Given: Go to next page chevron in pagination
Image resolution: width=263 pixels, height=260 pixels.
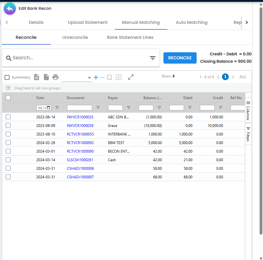Looking at the screenshot, I should click(x=233, y=77).
